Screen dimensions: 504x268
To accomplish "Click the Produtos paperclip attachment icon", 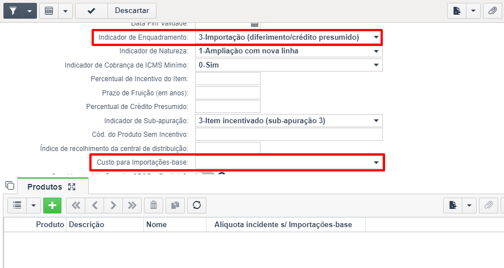I will pos(489,205).
